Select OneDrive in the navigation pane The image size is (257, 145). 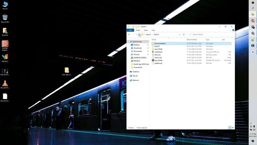pos(136,72)
